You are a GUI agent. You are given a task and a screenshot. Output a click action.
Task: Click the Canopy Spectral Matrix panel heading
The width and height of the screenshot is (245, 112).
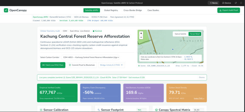pyautogui.click(x=174, y=110)
